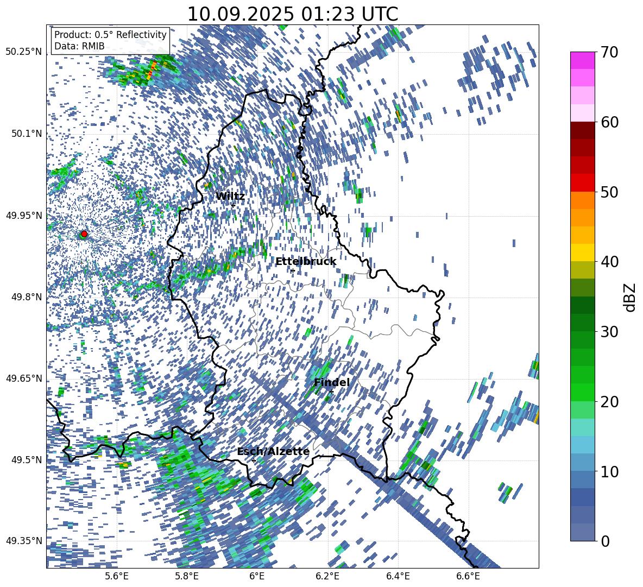643x587 pixels.
Task: Click the 49.95°N latitude label
Action: (x=24, y=215)
